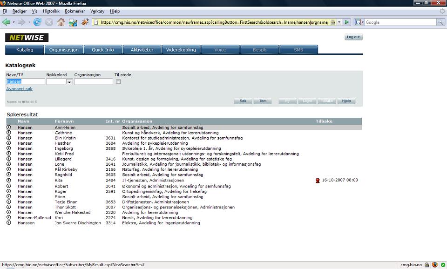The width and height of the screenshot is (447, 269).
Task: Switch to the Organisasjon tab
Action: point(64,50)
